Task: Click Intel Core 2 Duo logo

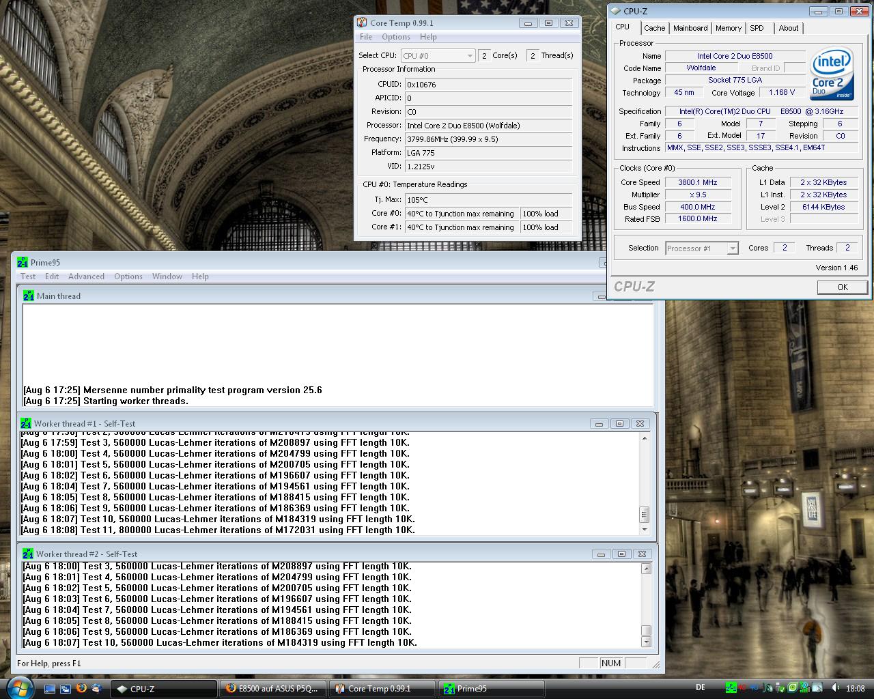Action: (x=832, y=73)
